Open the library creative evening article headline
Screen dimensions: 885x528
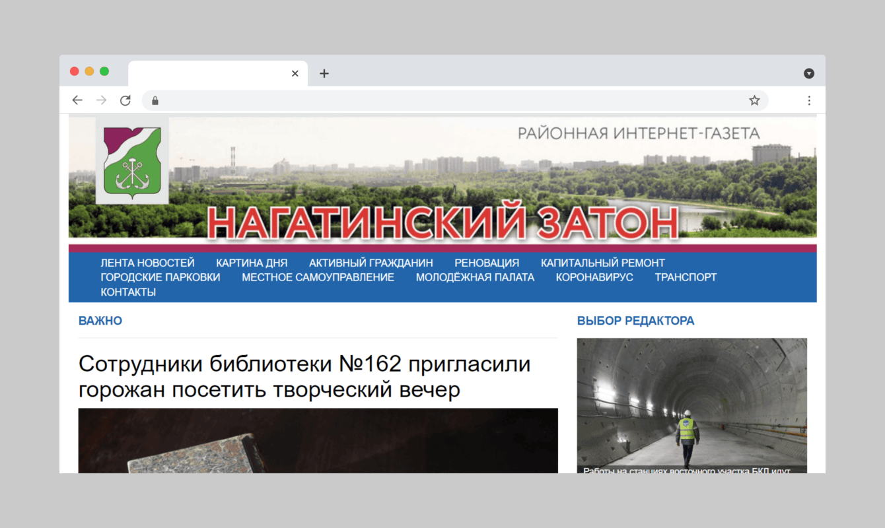(304, 376)
